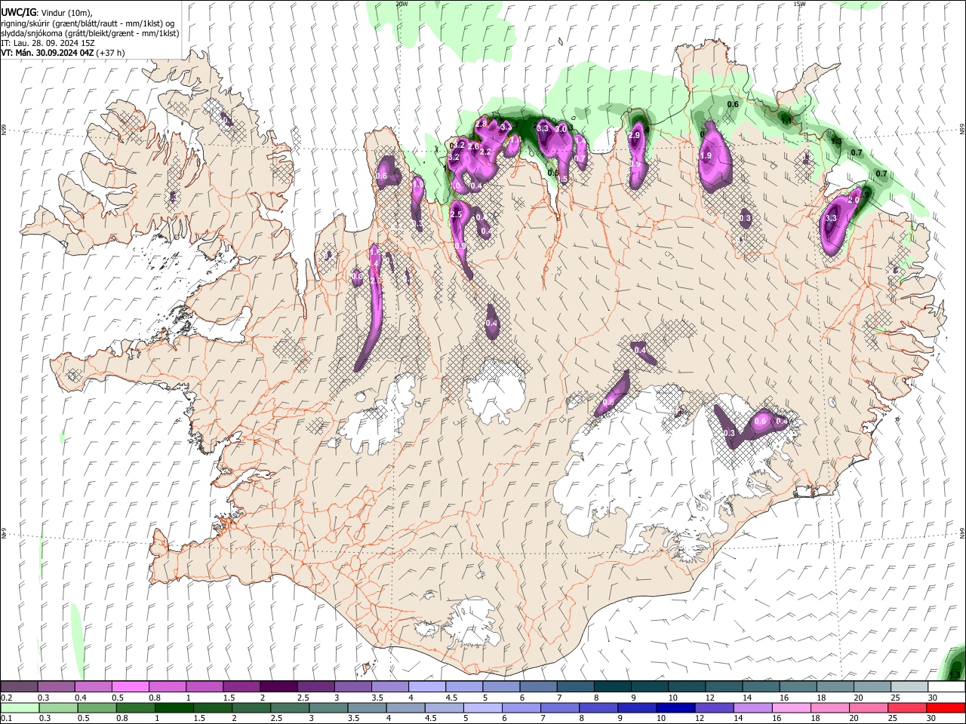966x724 pixels.
Task: Select the darkest green rain swatch at 1
Action: coord(174,707)
